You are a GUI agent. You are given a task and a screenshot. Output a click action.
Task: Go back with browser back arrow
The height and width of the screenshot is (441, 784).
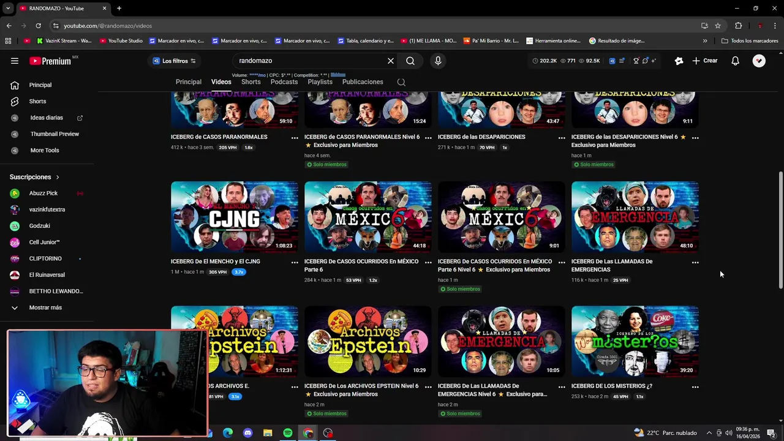(x=9, y=26)
